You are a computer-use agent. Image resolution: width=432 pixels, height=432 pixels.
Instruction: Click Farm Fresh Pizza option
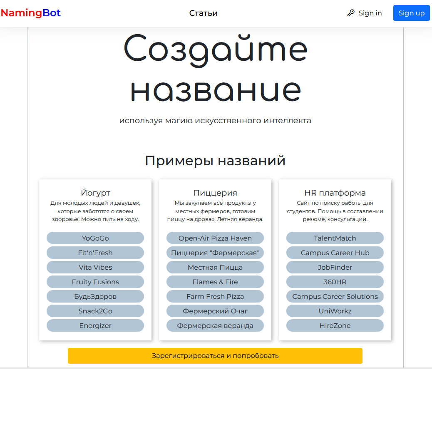click(x=215, y=296)
